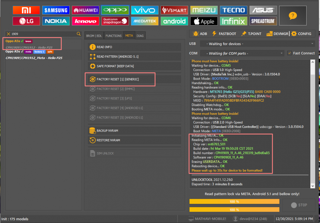This screenshot has width=320, height=223.
Task: Select the Nokia brand logo
Action: [x=56, y=21]
